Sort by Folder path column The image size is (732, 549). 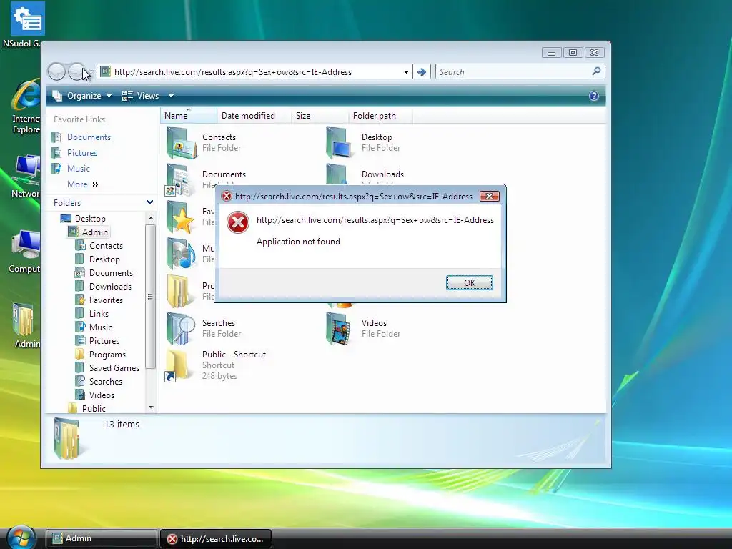380,115
